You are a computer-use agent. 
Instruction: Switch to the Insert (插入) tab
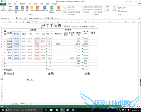click(16, 4)
